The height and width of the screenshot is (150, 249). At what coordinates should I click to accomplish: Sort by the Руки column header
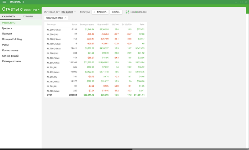tap(74, 25)
